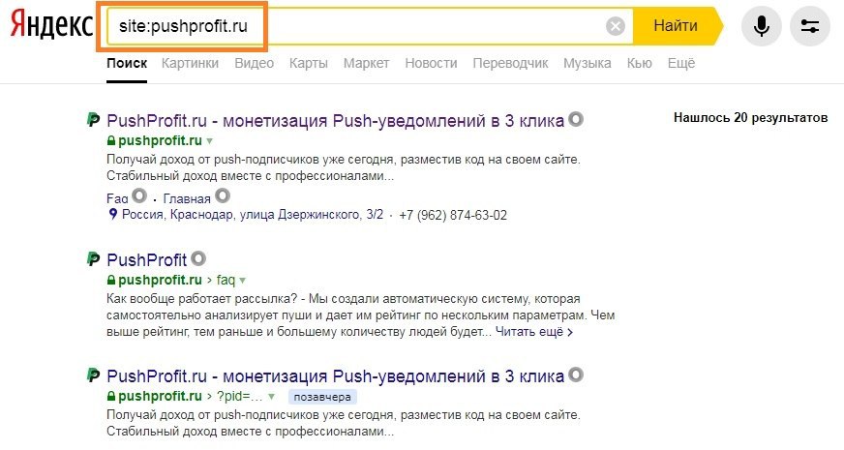The width and height of the screenshot is (844, 450).
Task: Select the Поиск tab
Action: tap(127, 63)
